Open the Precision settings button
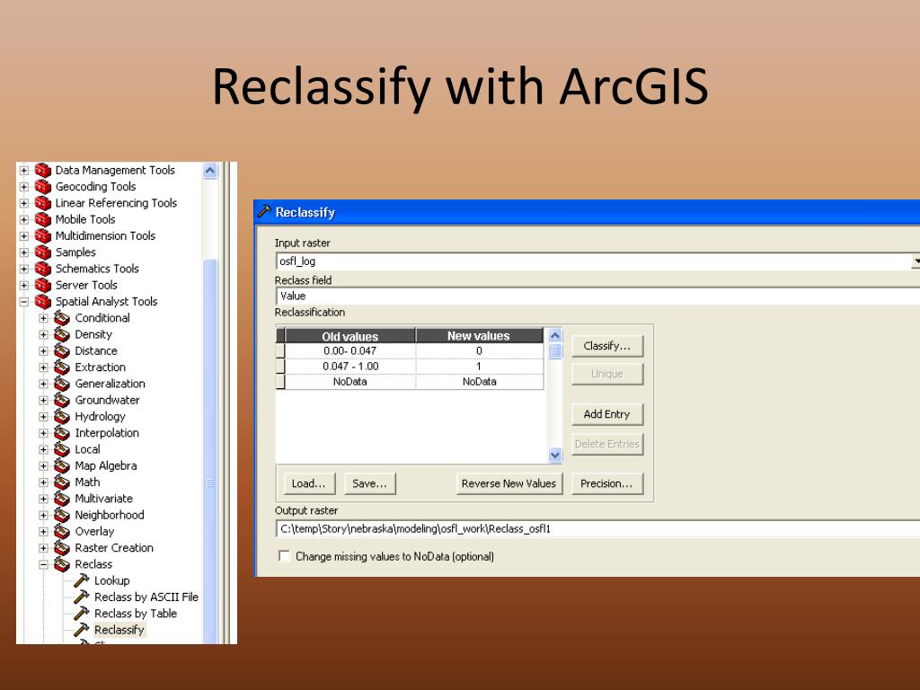Screen dimensions: 920x690 pyautogui.click(x=607, y=483)
